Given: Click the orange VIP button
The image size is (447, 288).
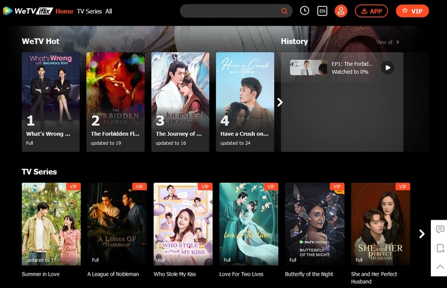Looking at the screenshot, I should 412,11.
